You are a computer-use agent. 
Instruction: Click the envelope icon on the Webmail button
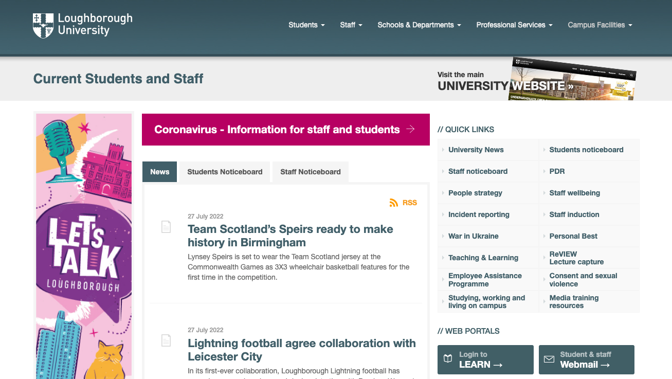pyautogui.click(x=549, y=359)
